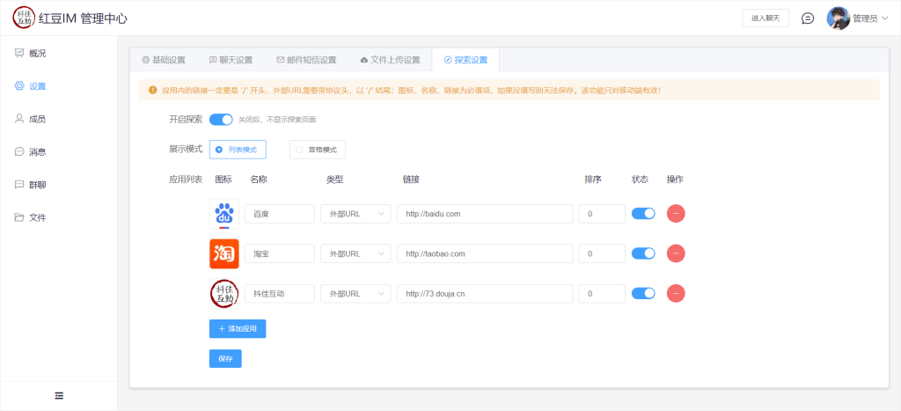
Task: Click the 设置 gear icon in the sidebar
Action: pyautogui.click(x=19, y=86)
